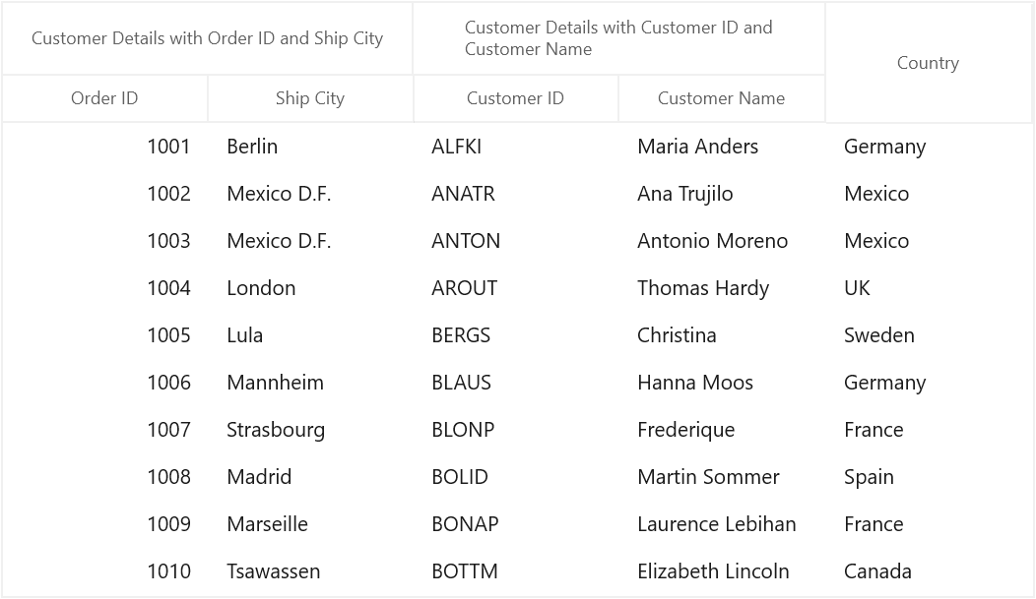The width and height of the screenshot is (1036, 599).
Task: Click the Berlin ship city cell
Action: point(310,147)
